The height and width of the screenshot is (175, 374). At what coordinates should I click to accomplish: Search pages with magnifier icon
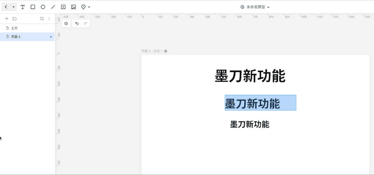(42, 19)
